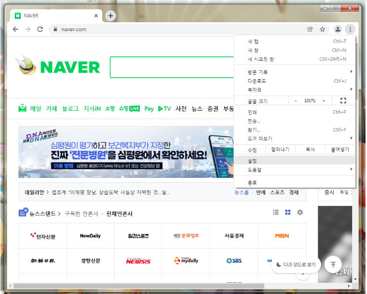The height and width of the screenshot is (294, 367).
Task: Expand the 방문 기록 history submenu
Action: tap(294, 72)
